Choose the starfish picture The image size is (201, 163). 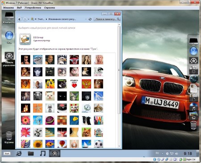(38, 108)
